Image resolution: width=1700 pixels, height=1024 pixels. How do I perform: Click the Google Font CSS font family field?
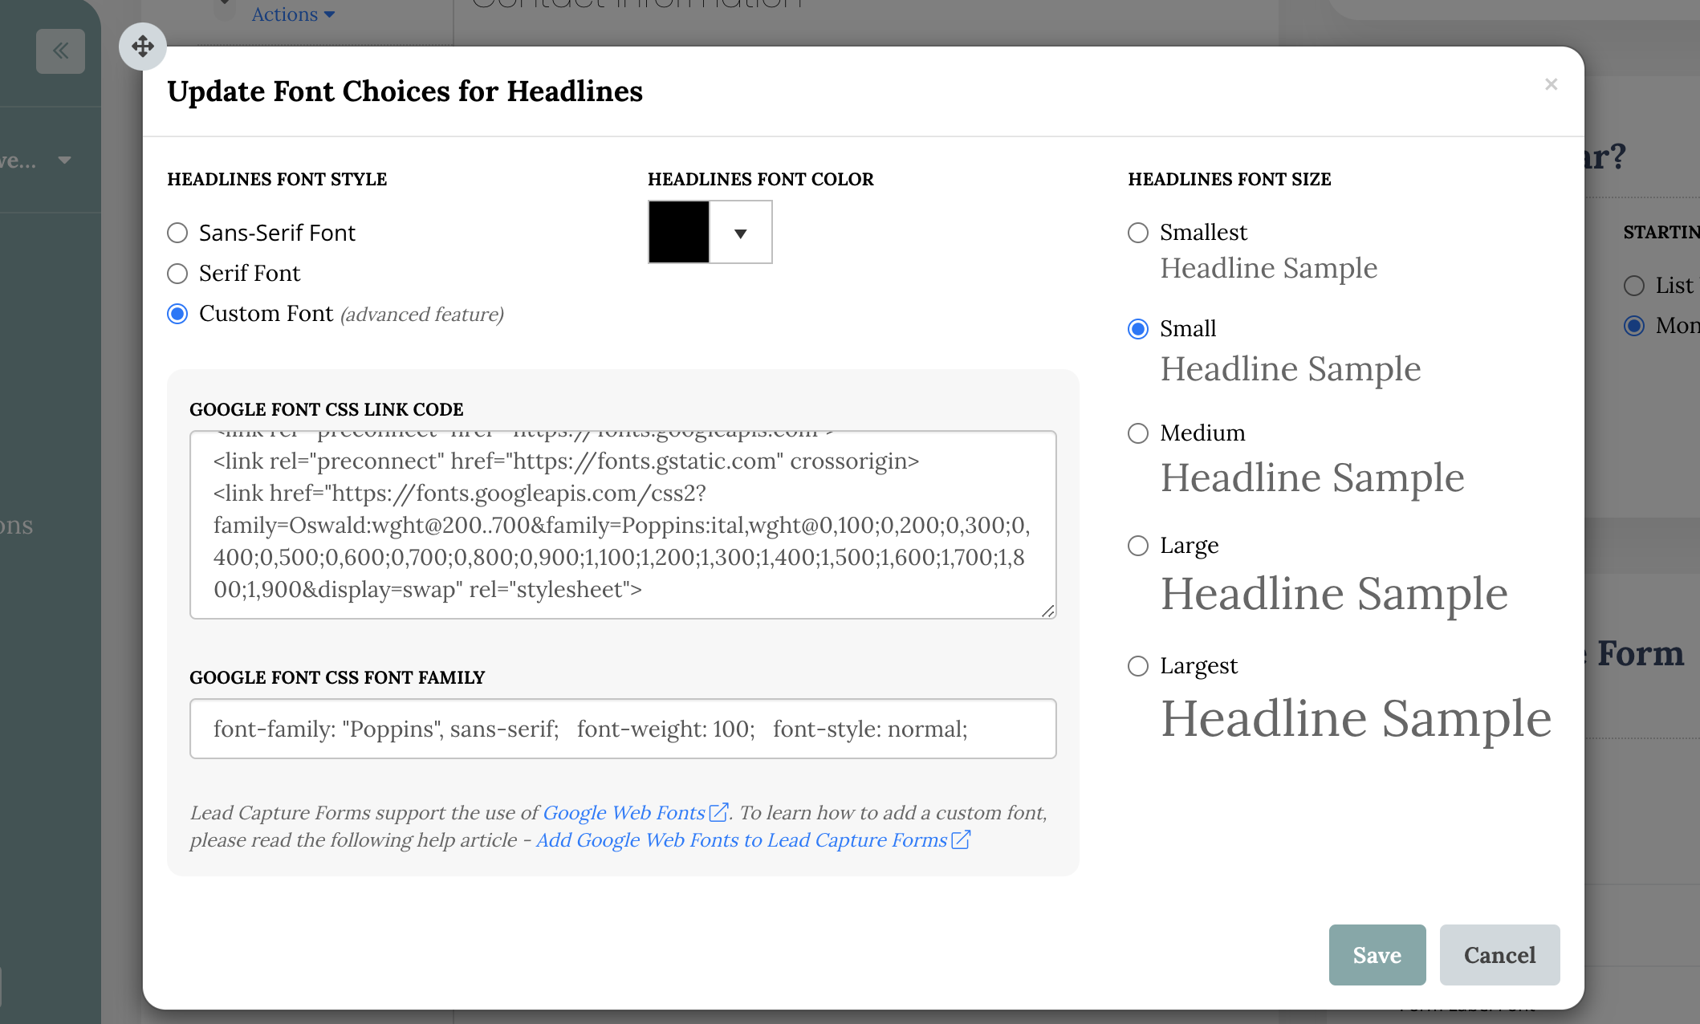pos(623,729)
